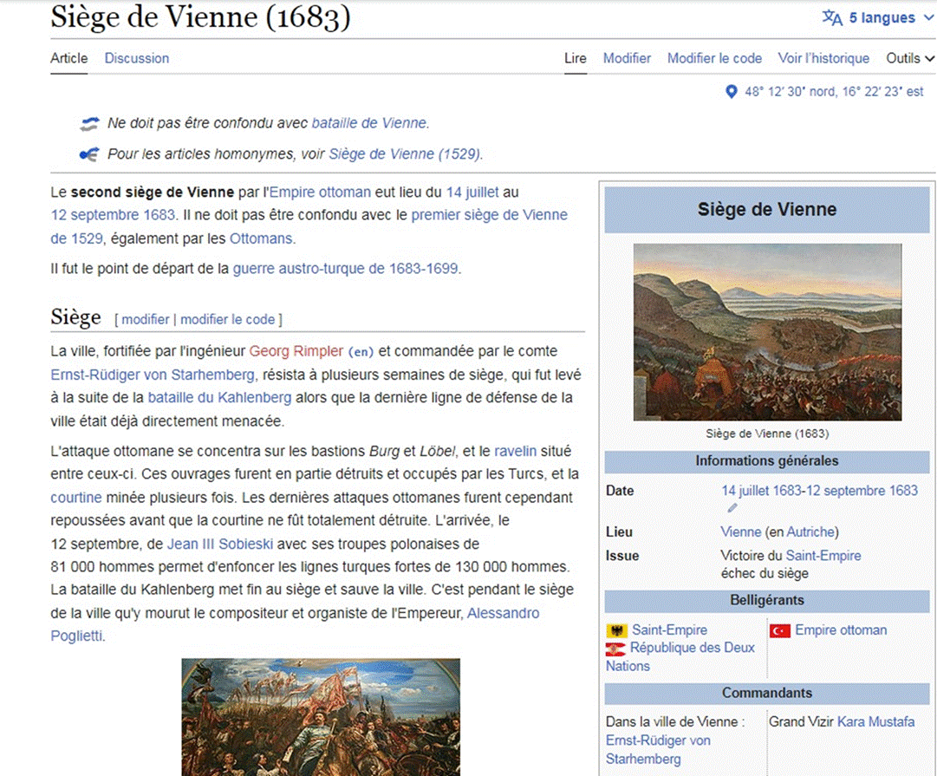Click the homonymy disambiguation icon
This screenshot has width=937, height=776.
pyautogui.click(x=89, y=154)
